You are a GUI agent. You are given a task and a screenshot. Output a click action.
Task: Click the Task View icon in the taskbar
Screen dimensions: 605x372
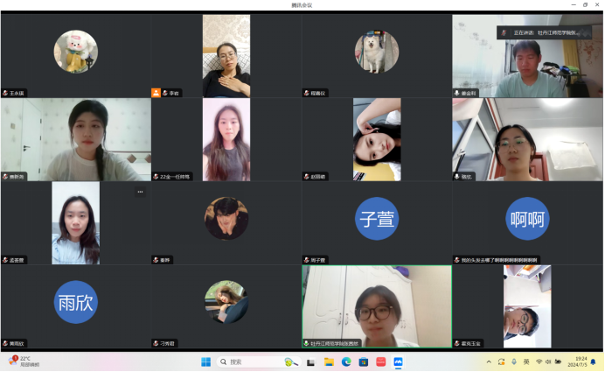[x=312, y=361]
